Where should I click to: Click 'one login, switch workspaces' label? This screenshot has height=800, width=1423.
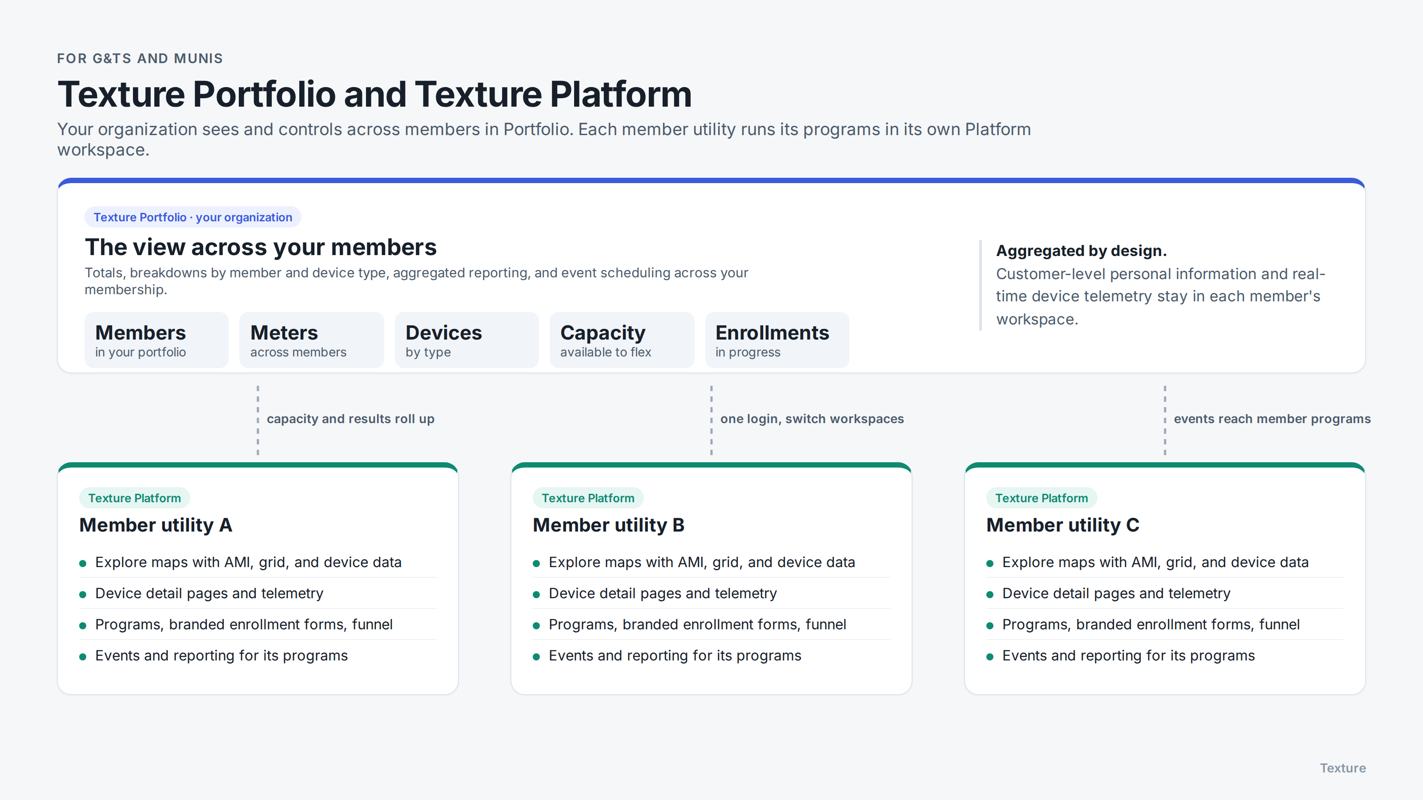click(x=812, y=419)
